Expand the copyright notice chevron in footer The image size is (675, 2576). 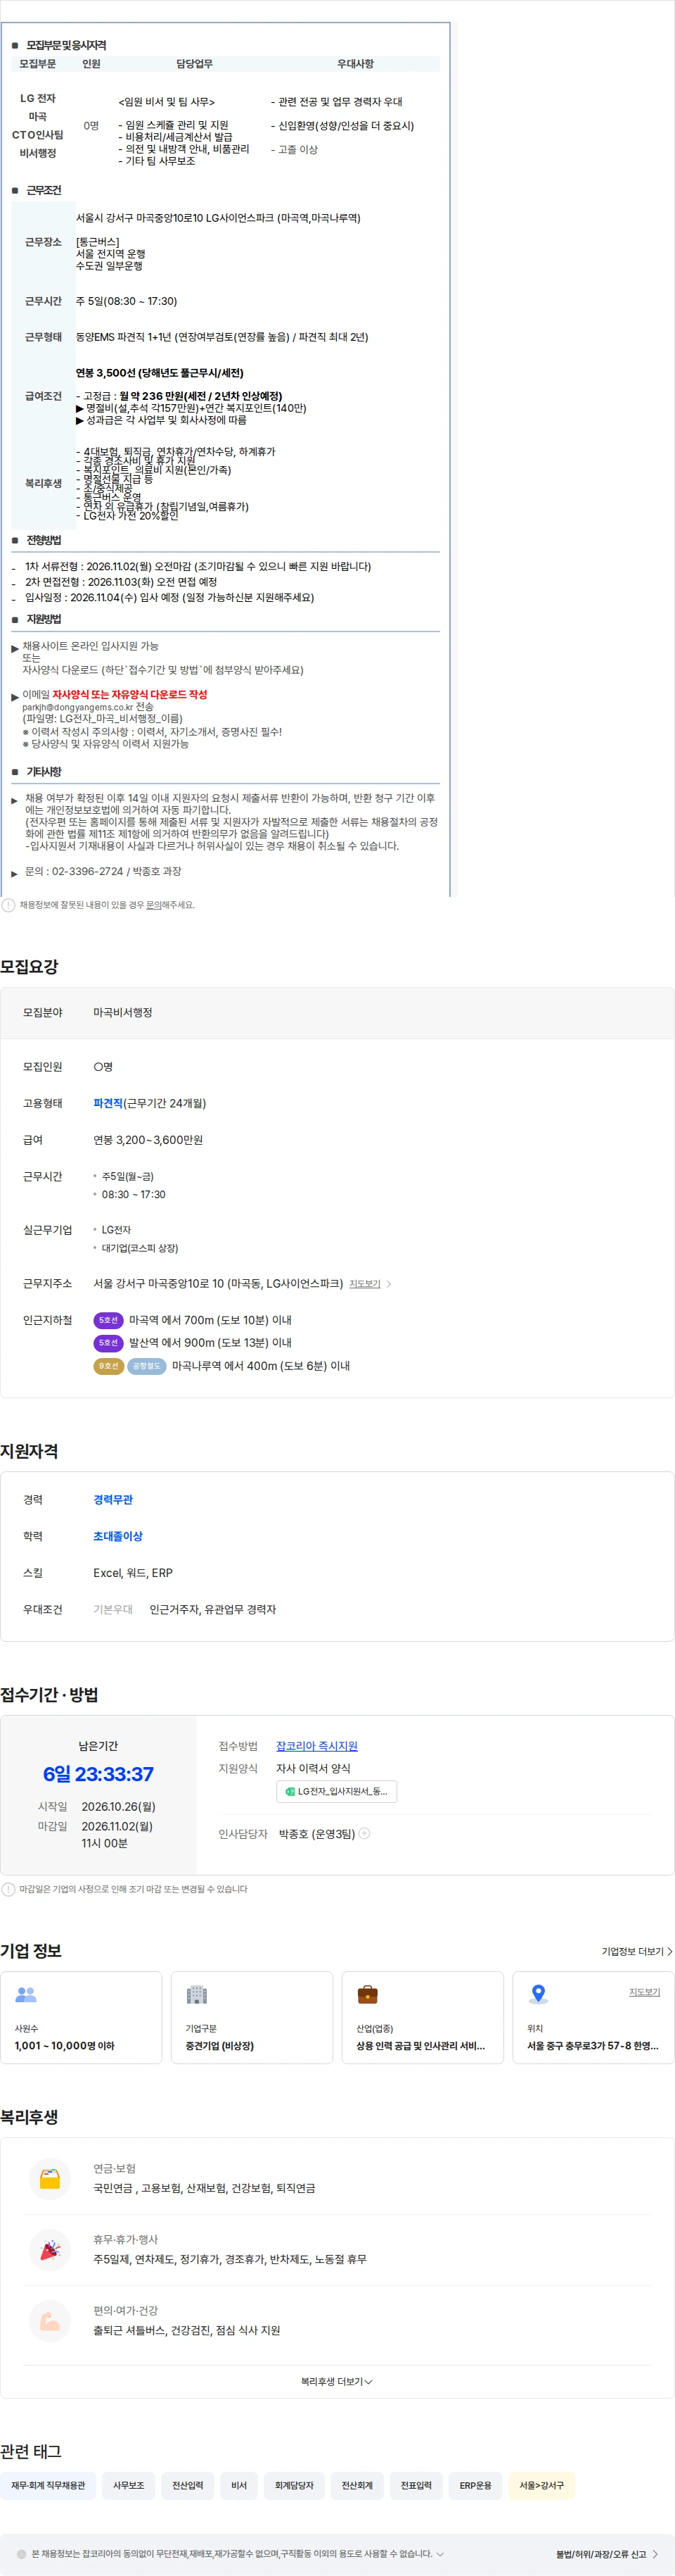440,2554
